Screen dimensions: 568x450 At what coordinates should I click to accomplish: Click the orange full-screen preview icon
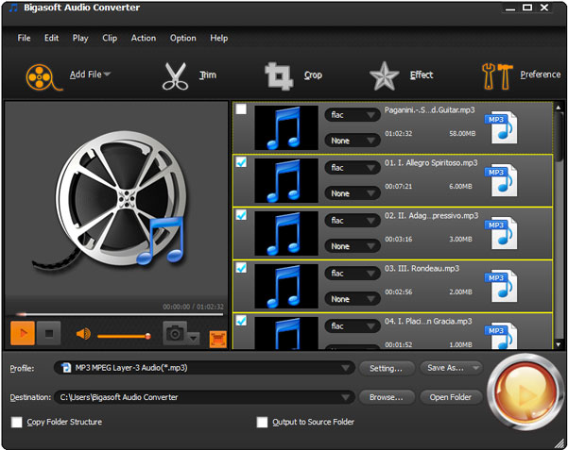[217, 340]
